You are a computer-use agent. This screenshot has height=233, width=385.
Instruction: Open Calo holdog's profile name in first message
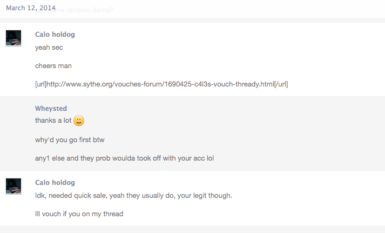click(55, 35)
